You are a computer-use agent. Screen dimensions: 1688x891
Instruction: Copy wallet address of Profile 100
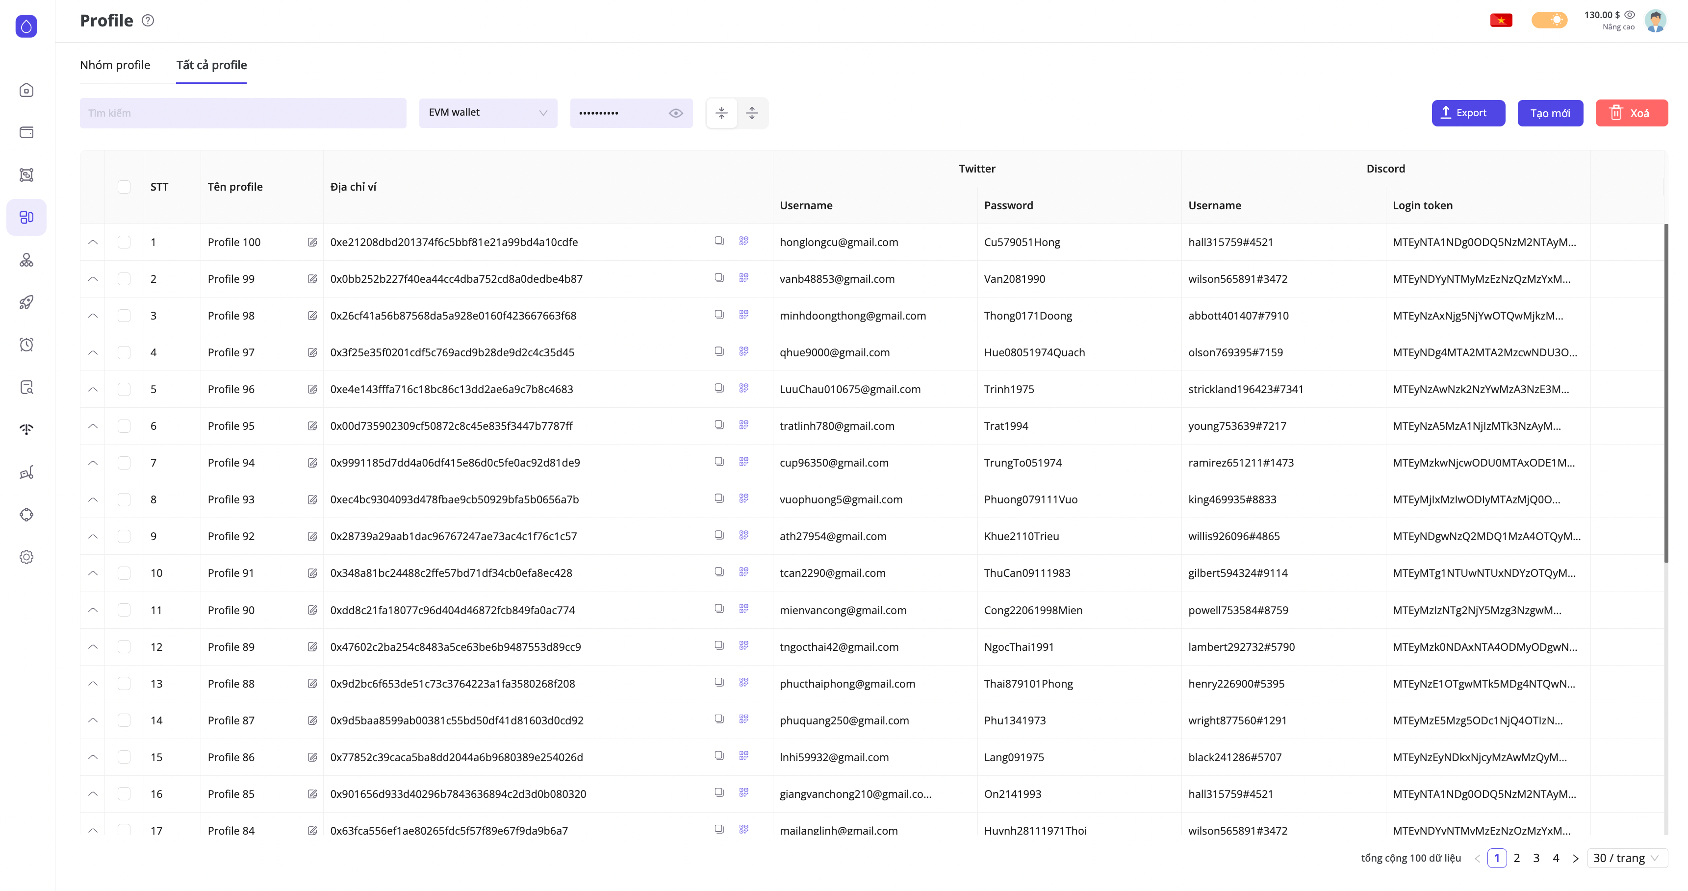(719, 241)
